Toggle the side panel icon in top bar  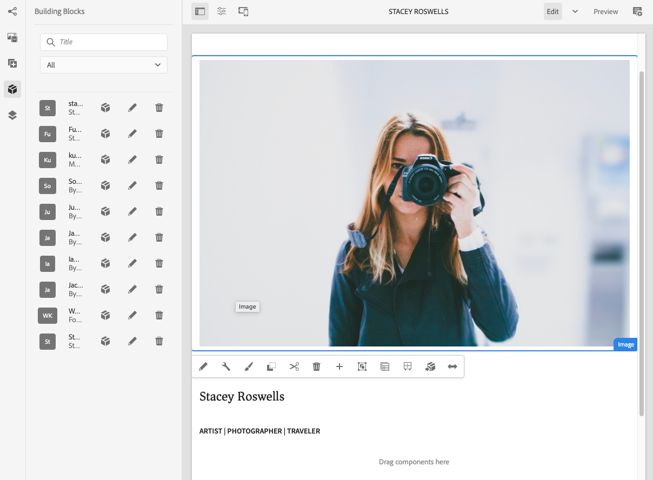pos(200,11)
